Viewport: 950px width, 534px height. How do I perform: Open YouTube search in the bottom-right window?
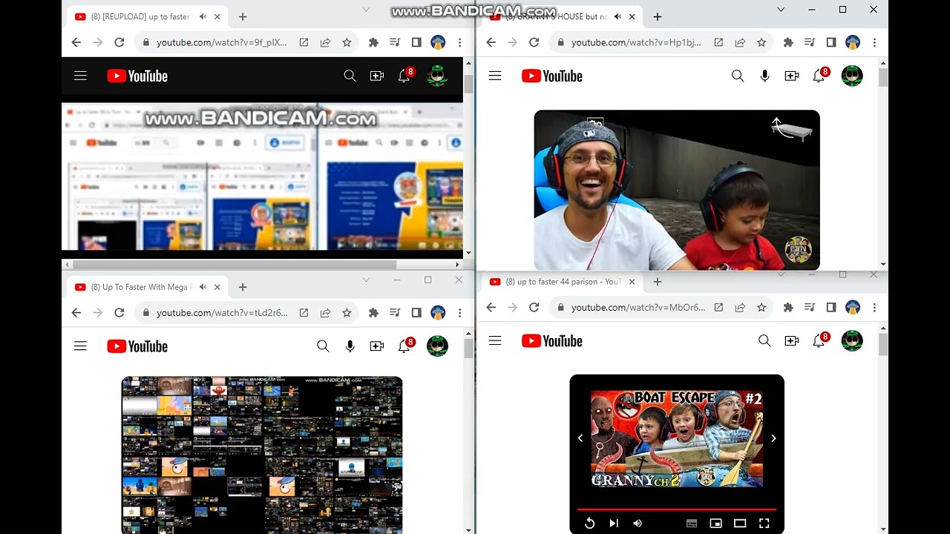764,340
